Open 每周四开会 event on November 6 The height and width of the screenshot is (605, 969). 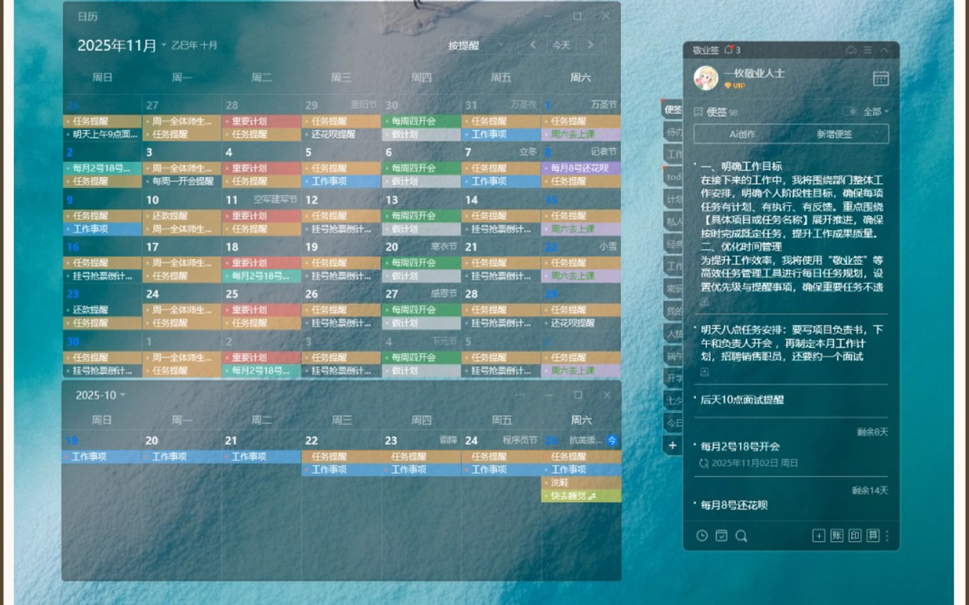[x=421, y=168]
